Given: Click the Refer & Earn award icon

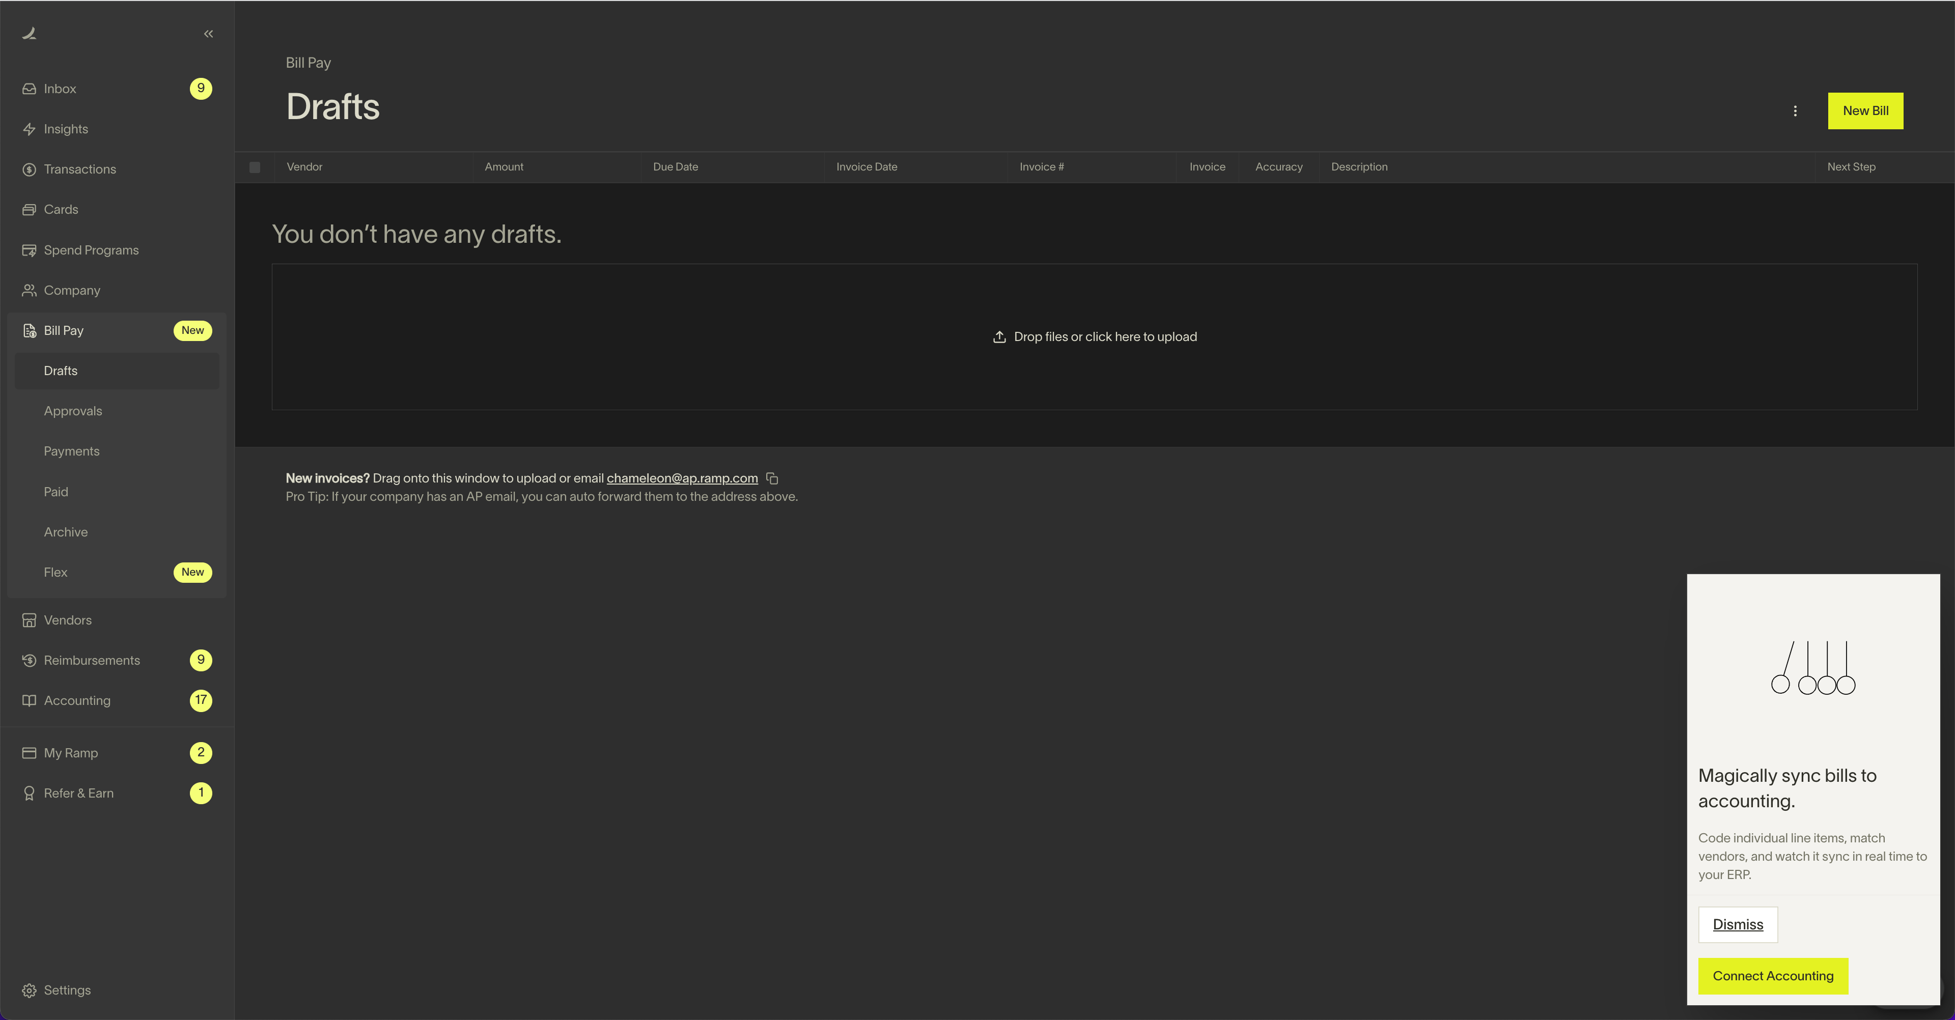Looking at the screenshot, I should point(29,793).
